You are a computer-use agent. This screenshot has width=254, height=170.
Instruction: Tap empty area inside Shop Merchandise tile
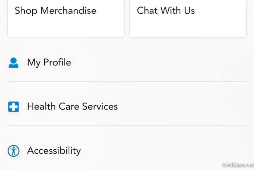[66, 27]
